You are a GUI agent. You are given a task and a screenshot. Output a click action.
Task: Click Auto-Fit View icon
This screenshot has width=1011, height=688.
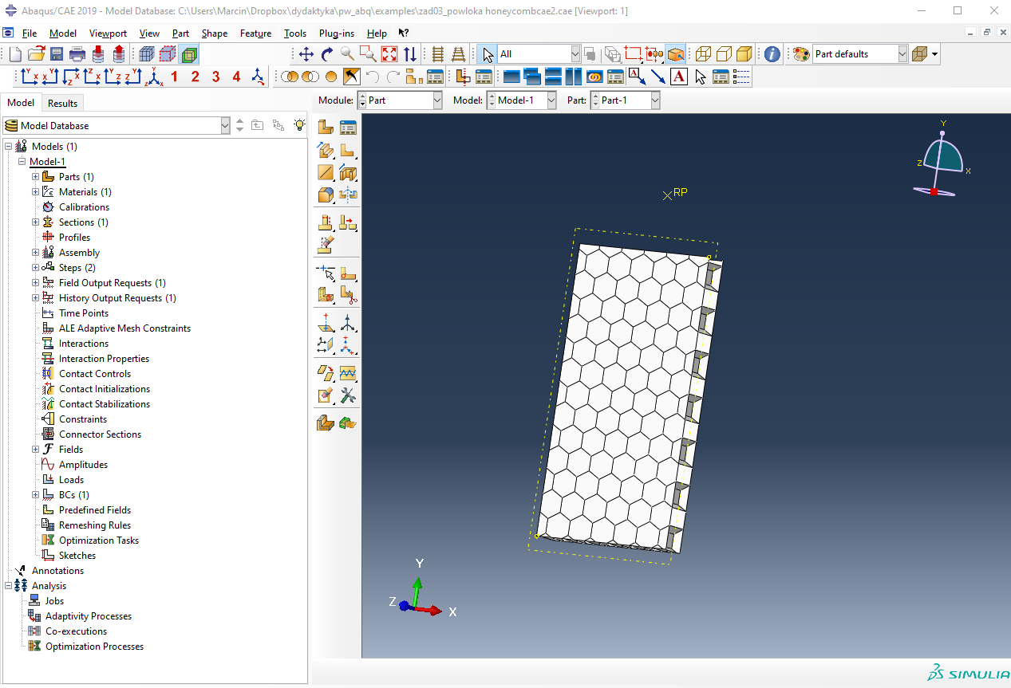point(389,54)
